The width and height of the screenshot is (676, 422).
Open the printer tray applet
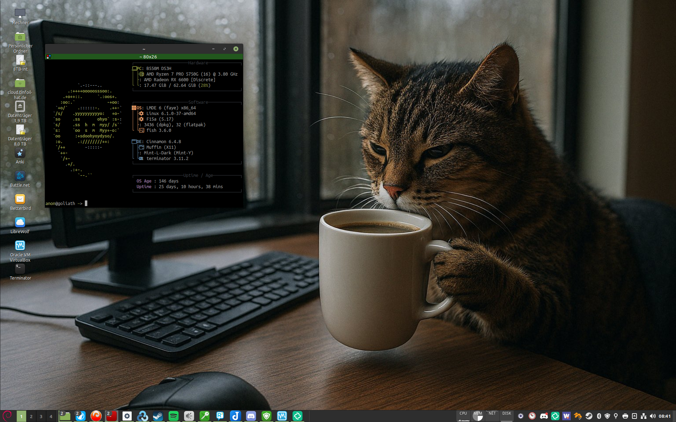pos(625,416)
